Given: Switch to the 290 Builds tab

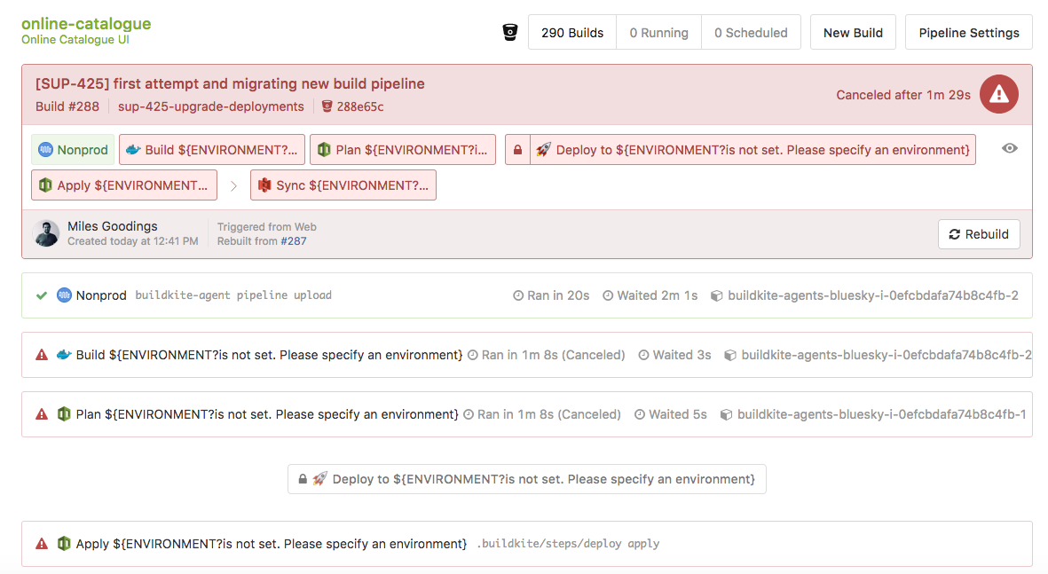Looking at the screenshot, I should (x=571, y=31).
